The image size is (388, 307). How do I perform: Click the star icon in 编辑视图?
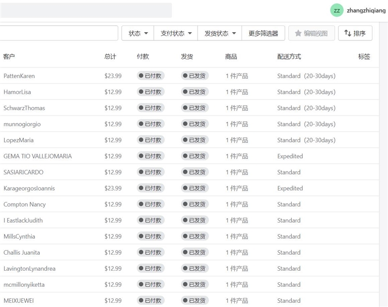[x=298, y=33]
